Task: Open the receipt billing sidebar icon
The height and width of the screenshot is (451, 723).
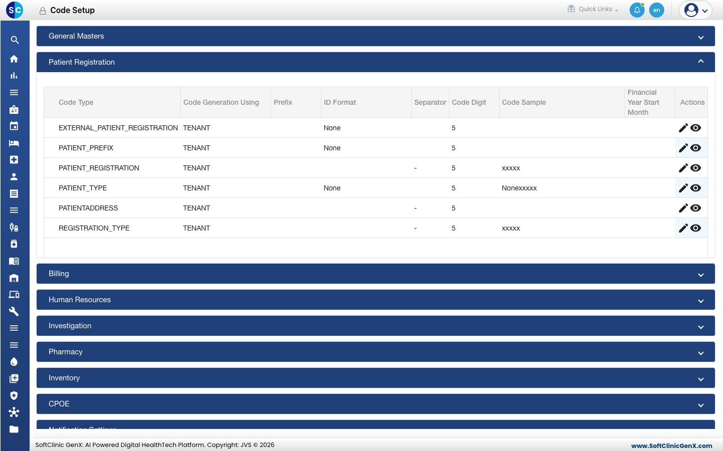Action: [14, 193]
